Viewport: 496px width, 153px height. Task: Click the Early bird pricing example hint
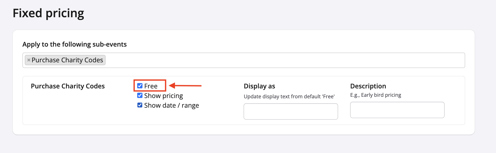coord(376,95)
